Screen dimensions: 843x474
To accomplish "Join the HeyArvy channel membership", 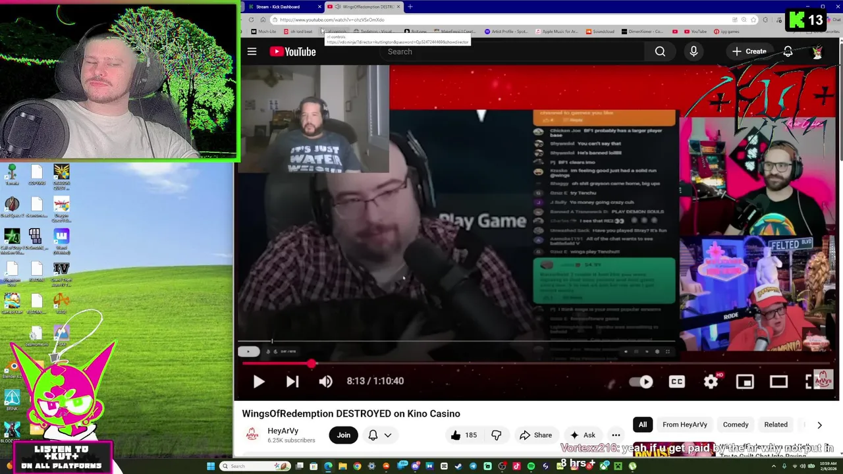I will point(344,435).
